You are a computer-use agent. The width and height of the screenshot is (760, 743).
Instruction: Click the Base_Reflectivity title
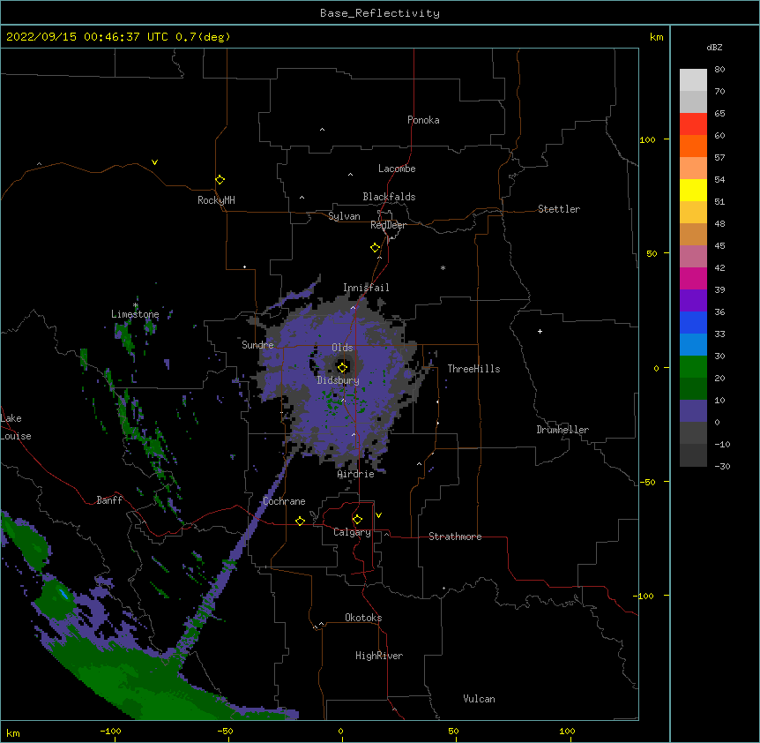[x=380, y=13]
